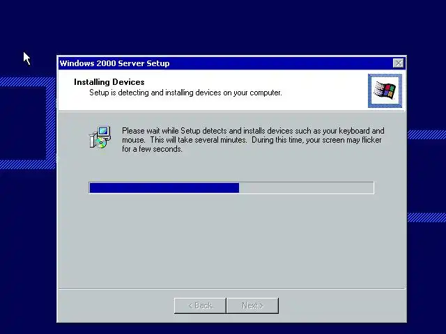Click the Windows 2000 Server Setup title bar
The image size is (446, 334).
[231, 63]
